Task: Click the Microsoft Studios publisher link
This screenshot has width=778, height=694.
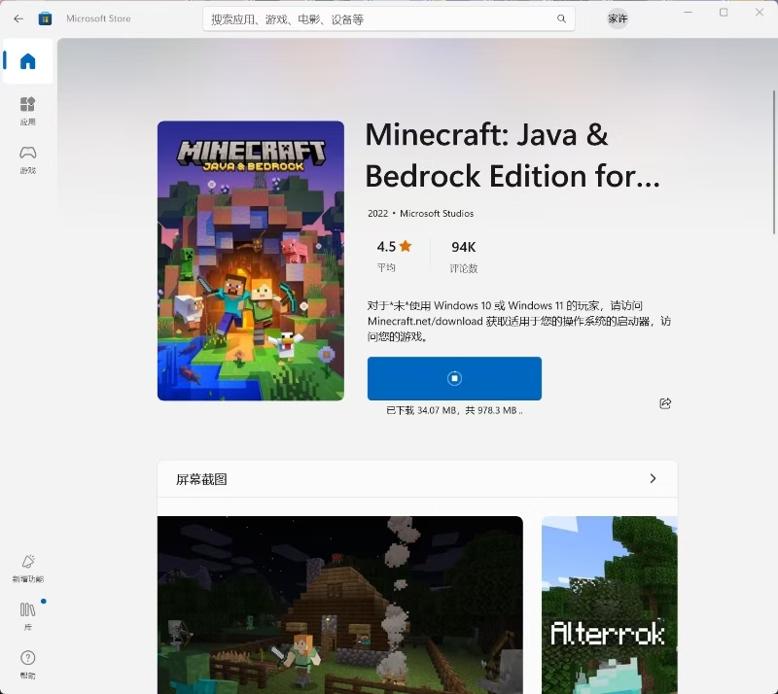Action: 437,213
